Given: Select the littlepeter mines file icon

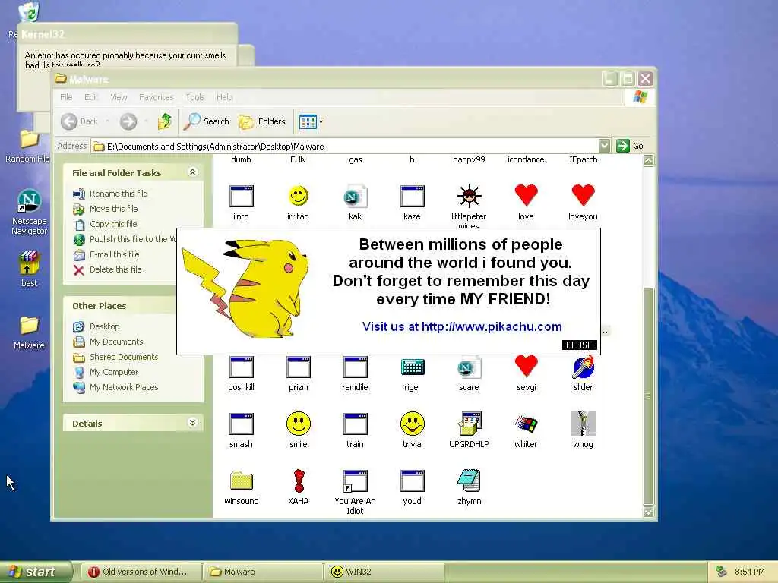Looking at the screenshot, I should click(469, 196).
